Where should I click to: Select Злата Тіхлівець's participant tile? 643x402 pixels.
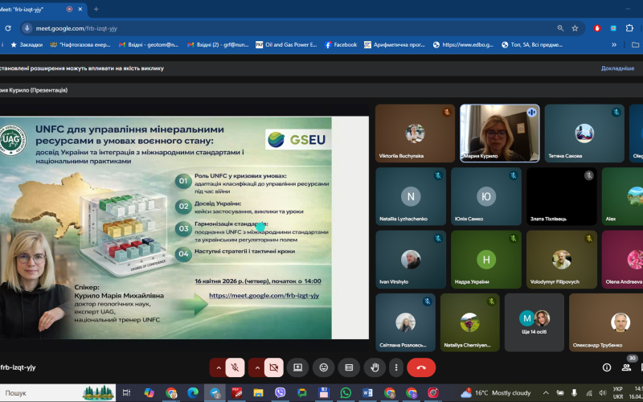pyautogui.click(x=561, y=196)
